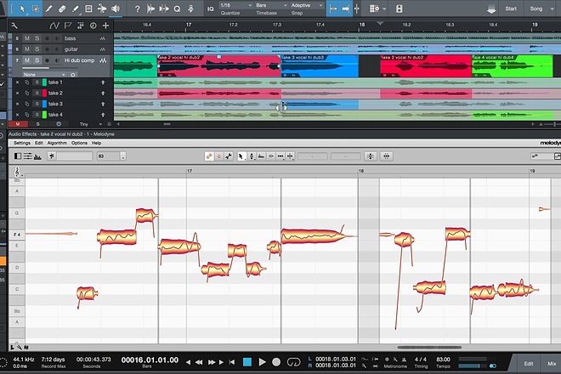Open the Adaptive Snap dropdown
The height and width of the screenshot is (374, 561).
305,6
